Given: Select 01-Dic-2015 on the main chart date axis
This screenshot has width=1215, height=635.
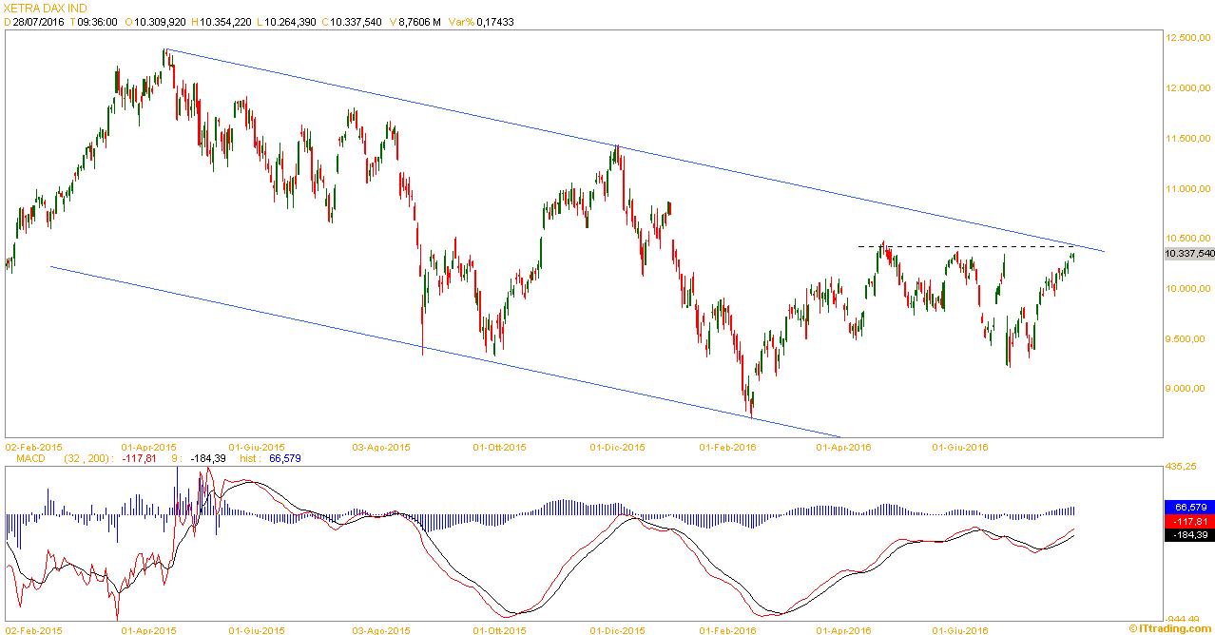Looking at the screenshot, I should [x=617, y=446].
